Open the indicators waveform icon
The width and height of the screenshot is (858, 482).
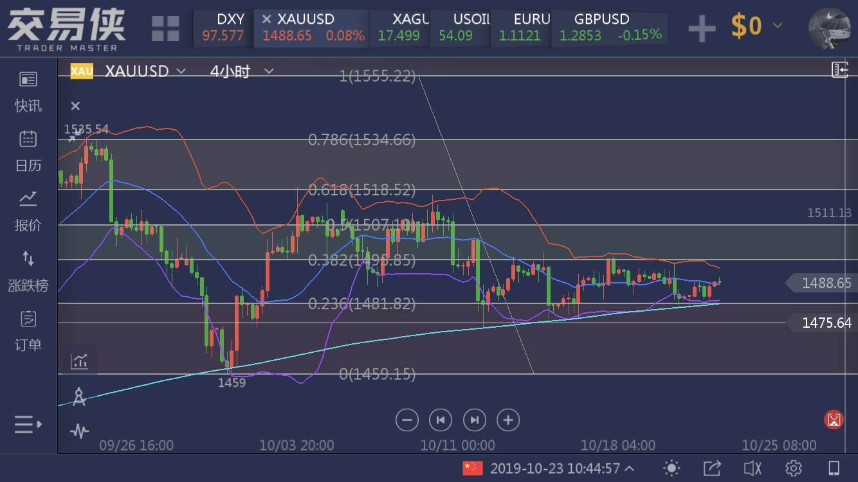80,430
